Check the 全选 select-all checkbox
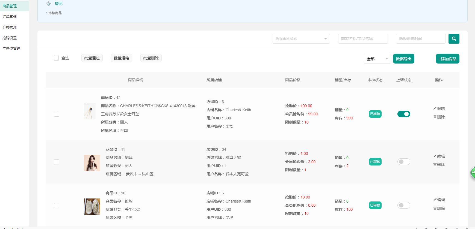Viewport: 475px width, 229px height. click(56, 58)
